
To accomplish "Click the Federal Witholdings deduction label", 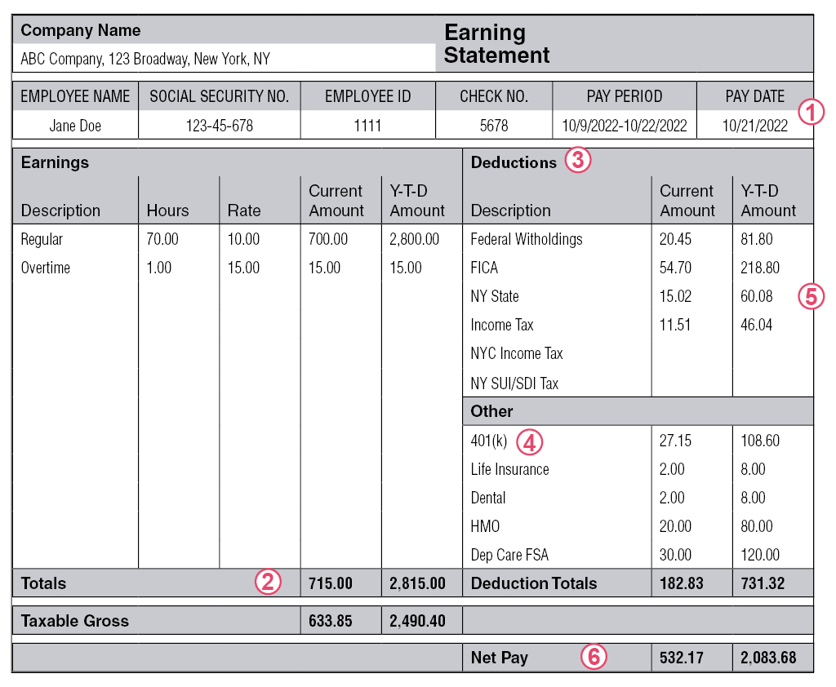I will (x=527, y=239).
